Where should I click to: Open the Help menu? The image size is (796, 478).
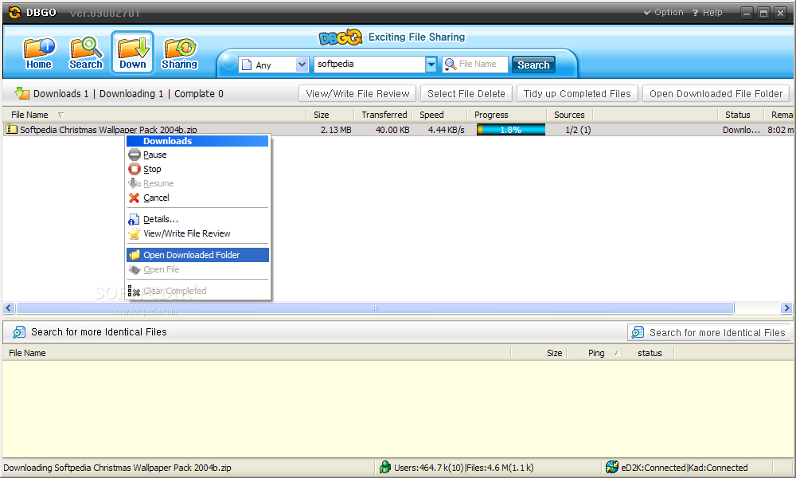(x=707, y=12)
